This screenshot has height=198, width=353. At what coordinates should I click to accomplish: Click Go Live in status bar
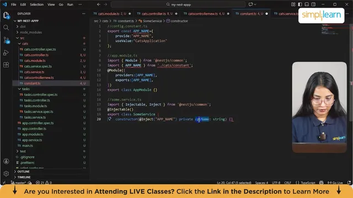(335, 183)
